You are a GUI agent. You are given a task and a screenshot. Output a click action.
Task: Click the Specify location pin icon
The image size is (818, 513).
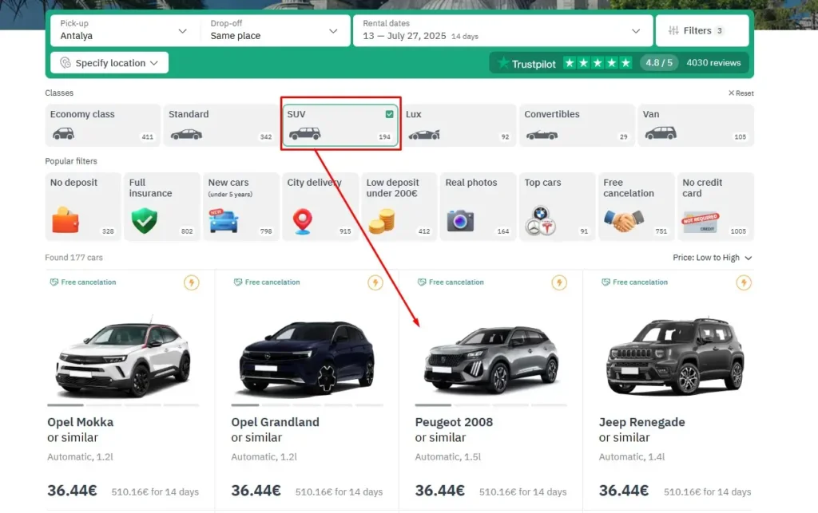click(x=66, y=62)
